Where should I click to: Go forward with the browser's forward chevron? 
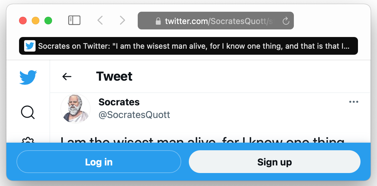coord(122,21)
